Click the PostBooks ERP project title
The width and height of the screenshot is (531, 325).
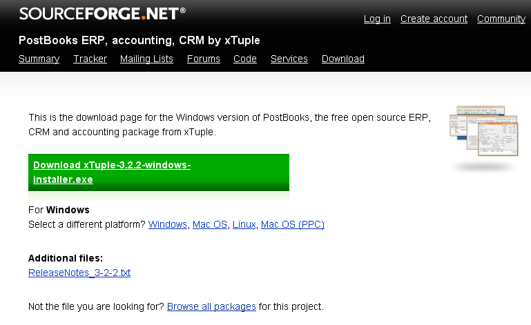click(139, 40)
